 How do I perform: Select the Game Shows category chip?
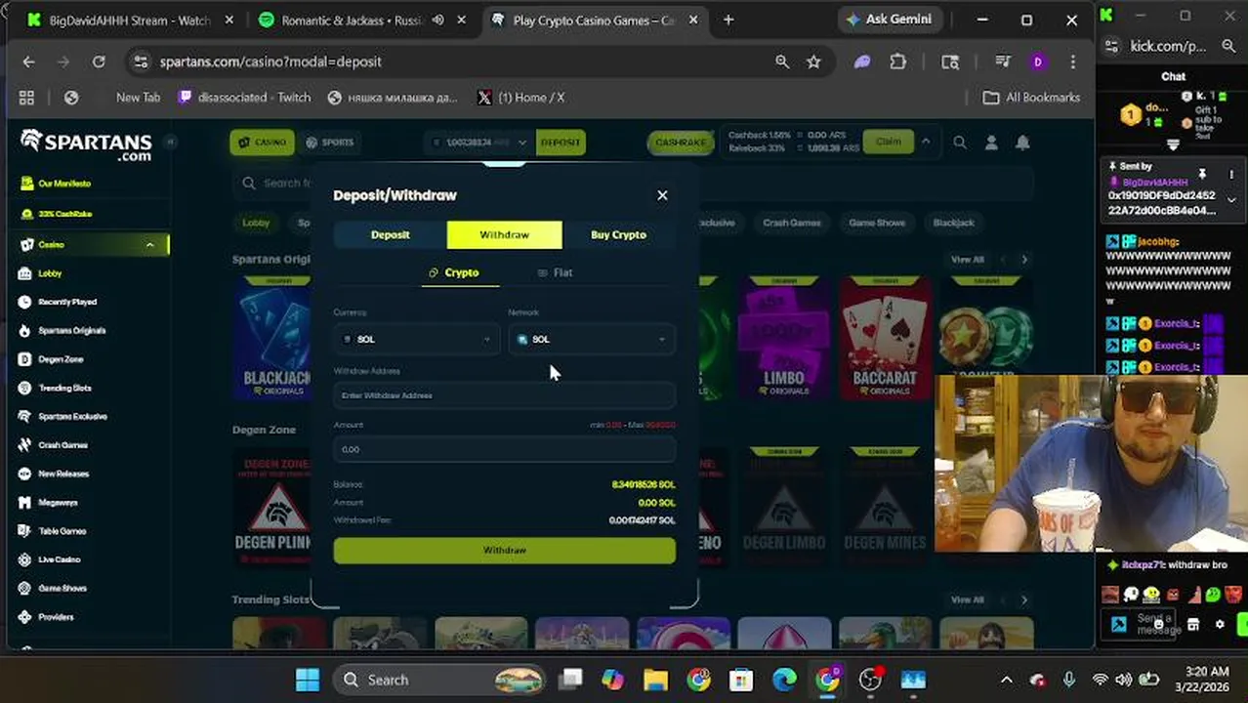click(876, 223)
